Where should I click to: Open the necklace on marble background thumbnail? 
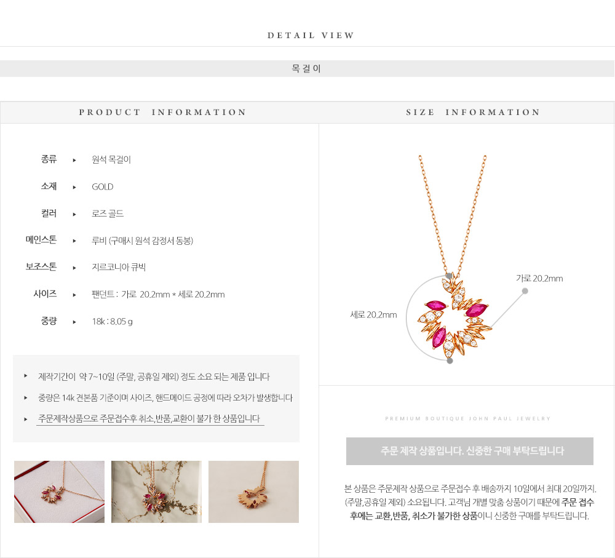point(156,492)
